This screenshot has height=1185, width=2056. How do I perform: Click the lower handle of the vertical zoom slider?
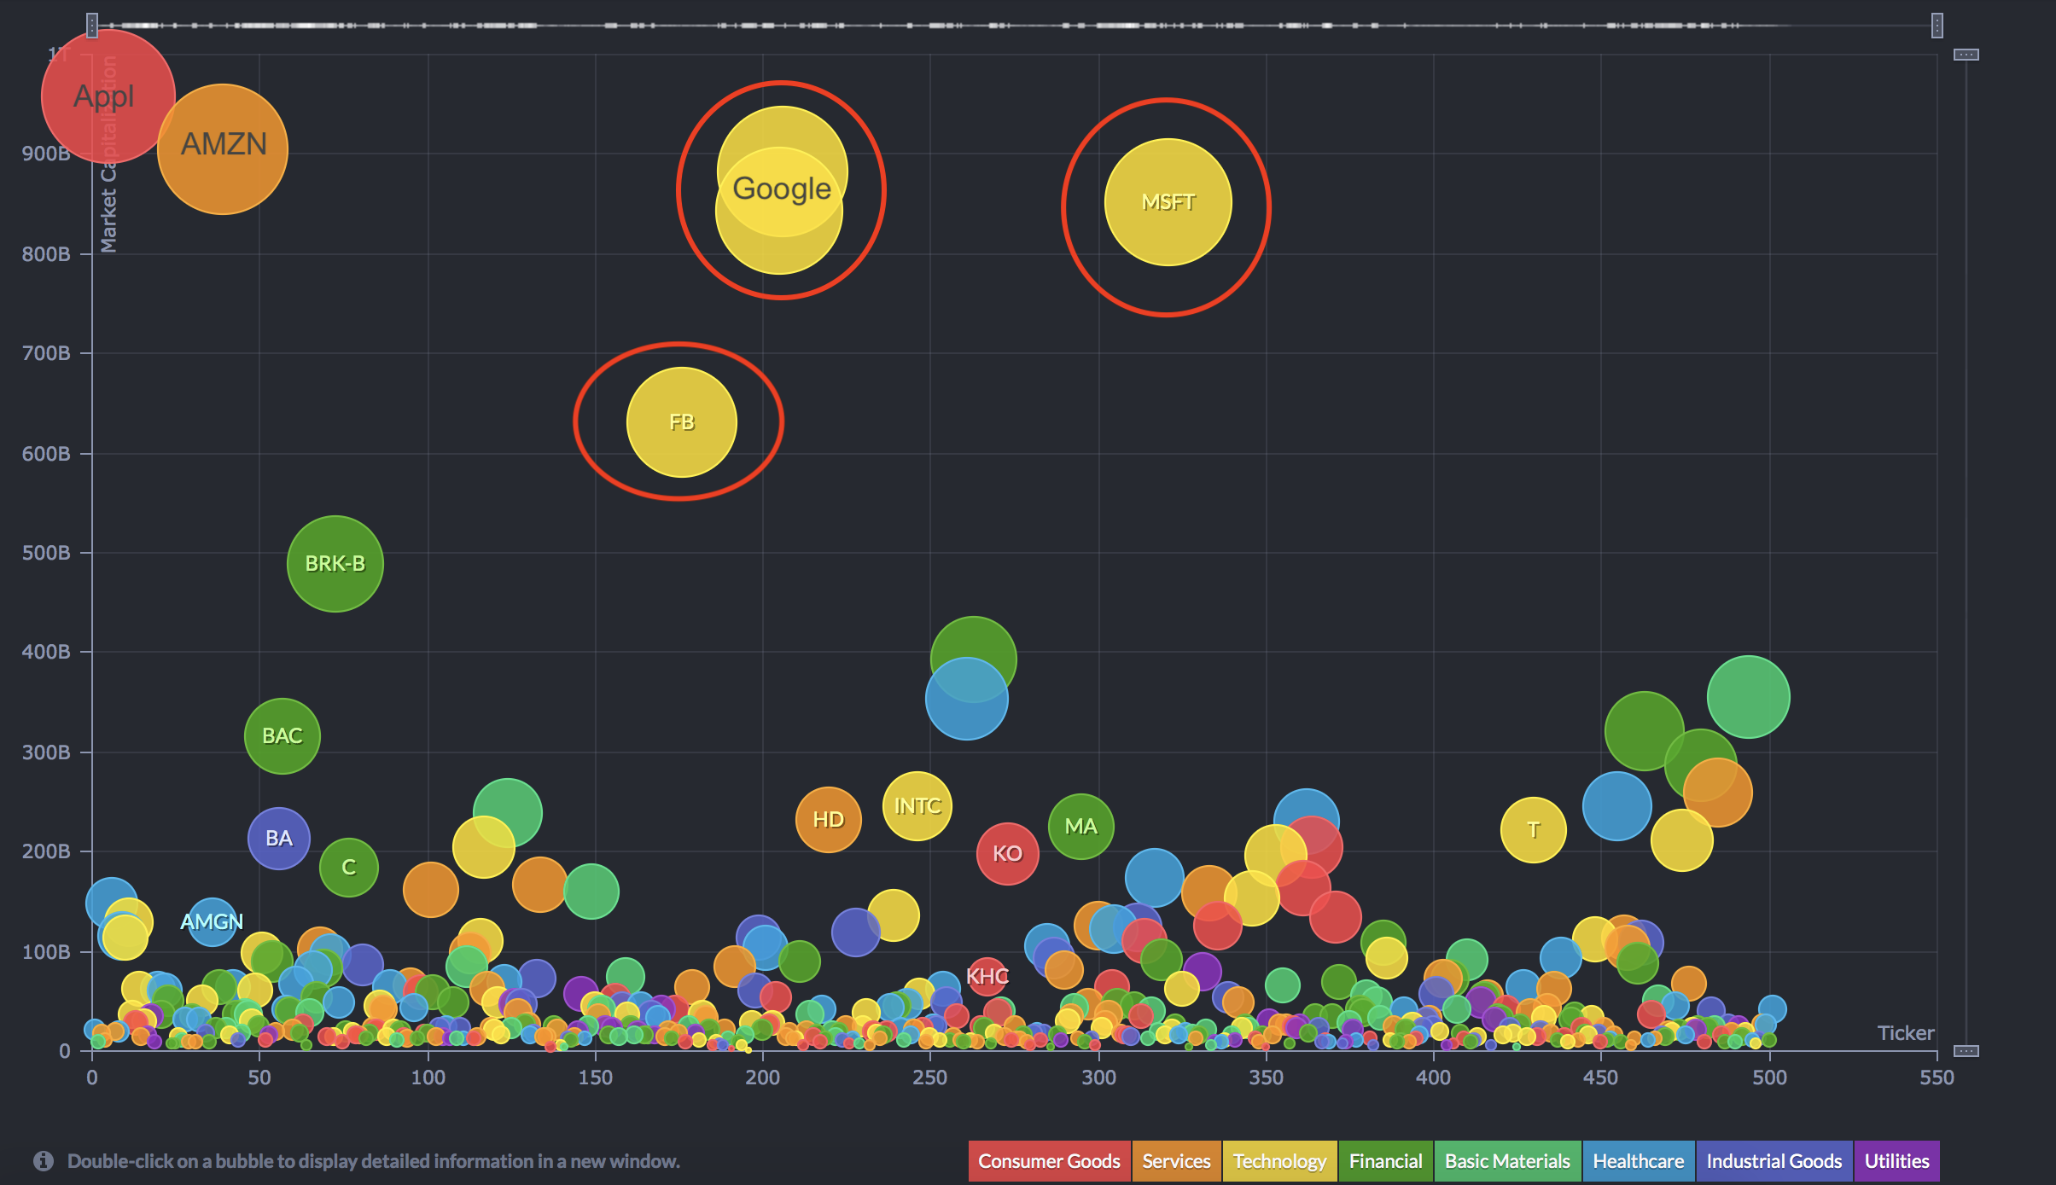click(1966, 1051)
